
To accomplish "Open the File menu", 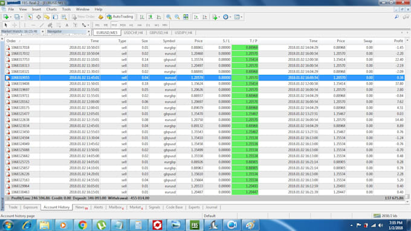I will 11,9.
